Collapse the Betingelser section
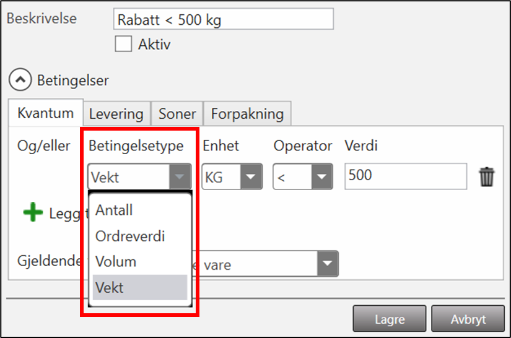511x338 pixels. coord(20,80)
